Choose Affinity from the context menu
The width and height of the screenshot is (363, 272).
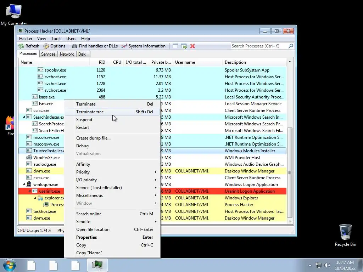coord(112,164)
